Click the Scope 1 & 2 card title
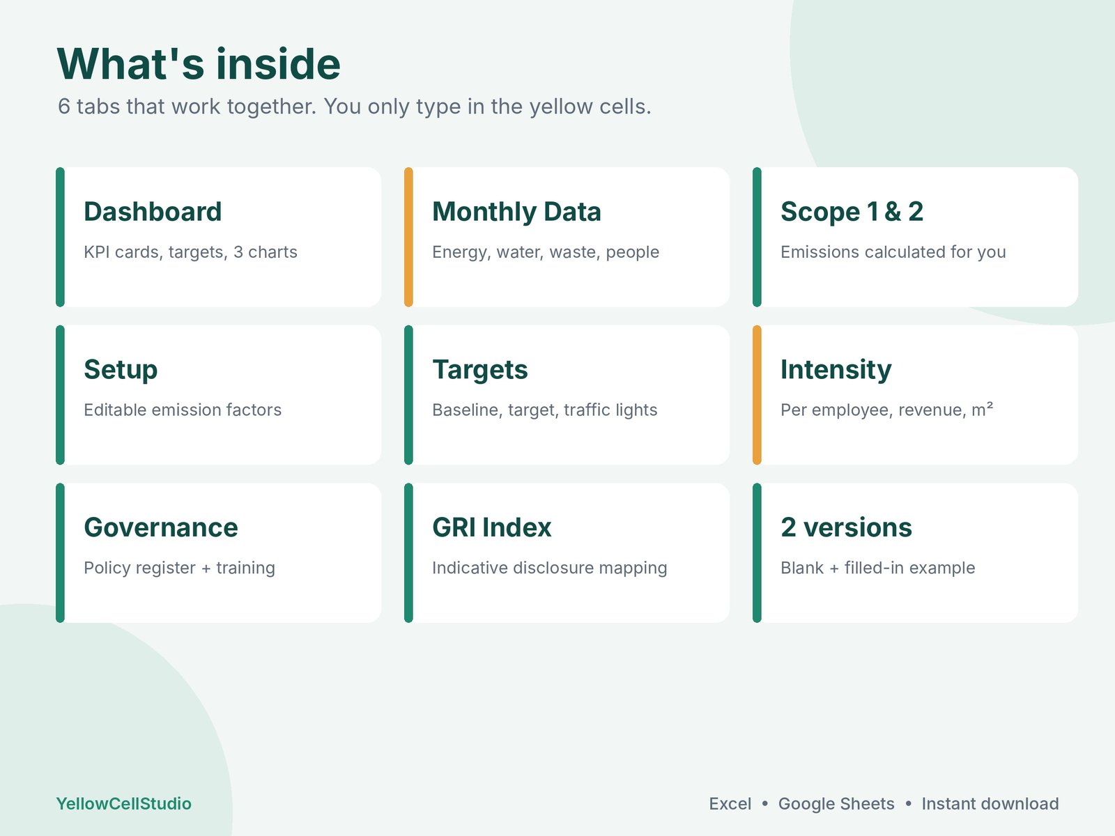Image resolution: width=1115 pixels, height=836 pixels. pos(852,212)
